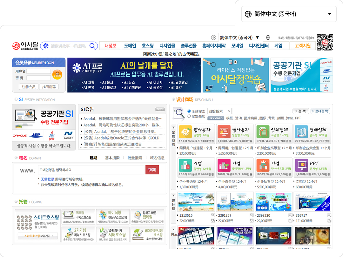Screen dimensions: 343x257
Task: Expand the inline 简体中文 language selector
Action: coord(239,37)
